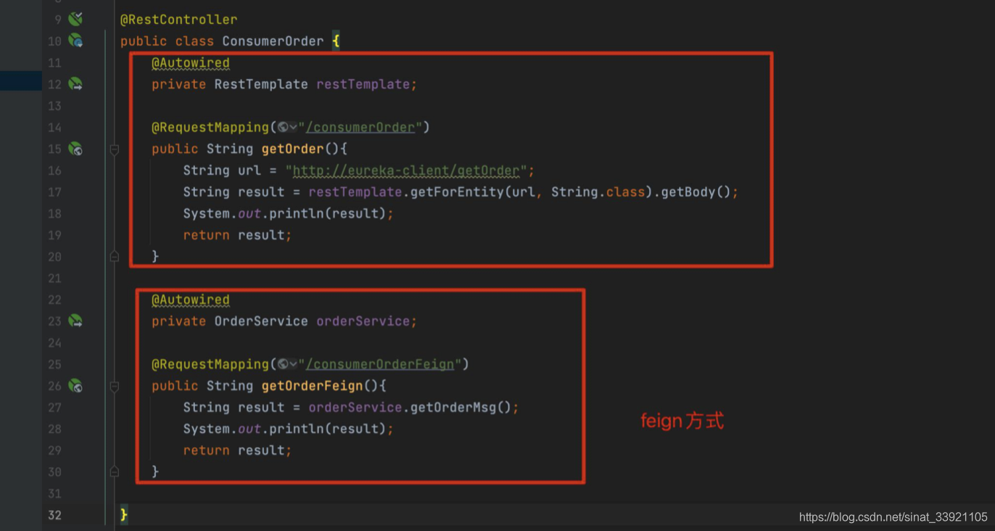This screenshot has width=995, height=531.
Task: Click restTemplate field name on line 12
Action: pyautogui.click(x=363, y=84)
